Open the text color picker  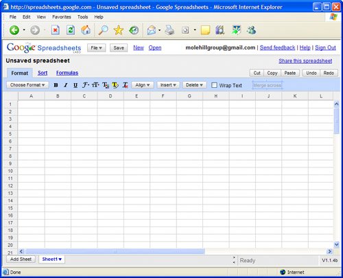pyautogui.click(x=106, y=85)
